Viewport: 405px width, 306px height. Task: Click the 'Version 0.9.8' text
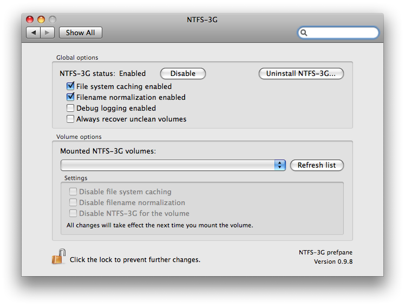click(x=333, y=262)
